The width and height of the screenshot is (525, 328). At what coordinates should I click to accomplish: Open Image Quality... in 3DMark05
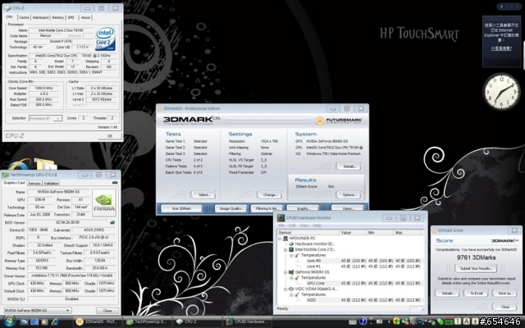[x=231, y=208]
